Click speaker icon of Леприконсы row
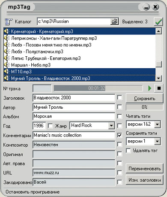The height and width of the screenshot is (197, 167). coord(7,38)
